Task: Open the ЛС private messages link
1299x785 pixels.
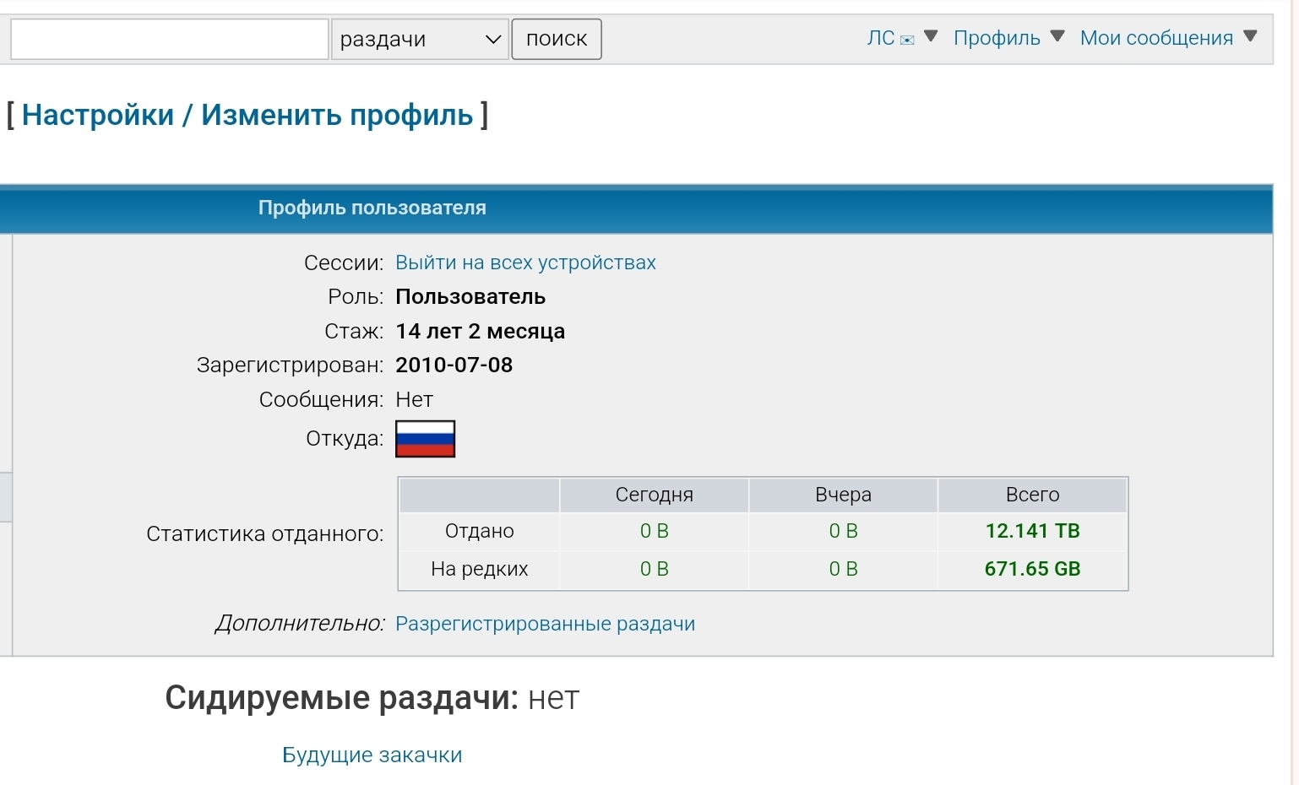Action: tap(881, 38)
